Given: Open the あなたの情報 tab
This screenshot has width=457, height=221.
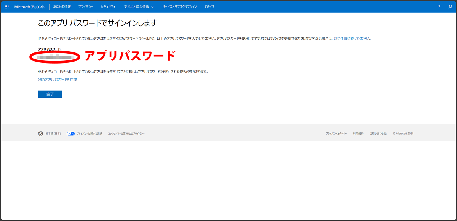Looking at the screenshot, I should [x=62, y=7].
